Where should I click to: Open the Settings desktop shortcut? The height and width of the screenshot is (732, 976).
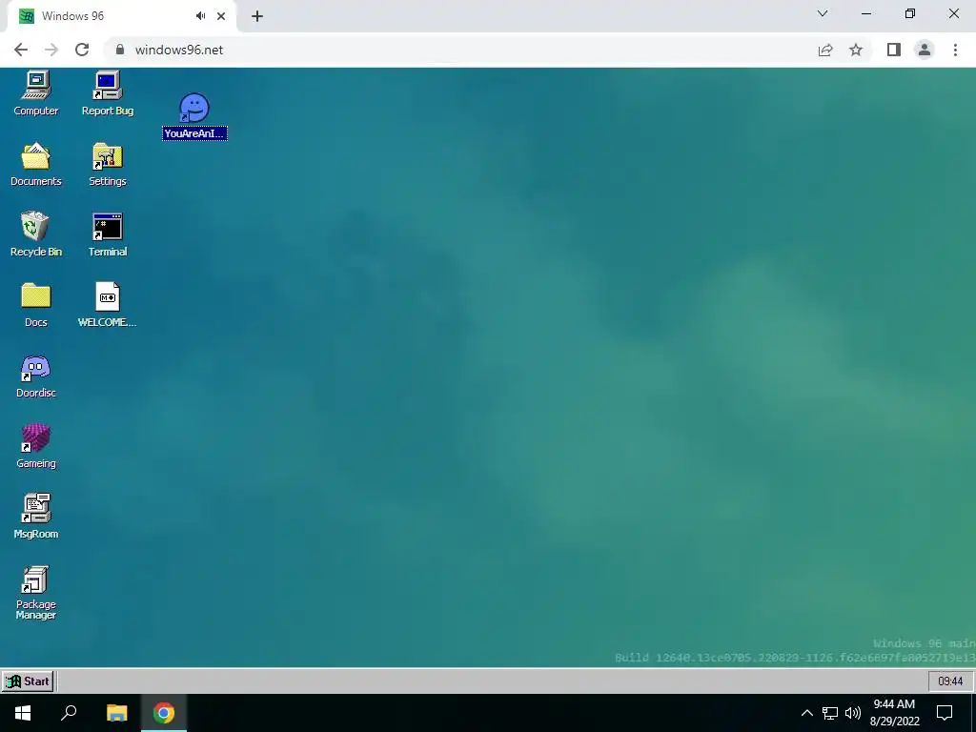pyautogui.click(x=107, y=164)
